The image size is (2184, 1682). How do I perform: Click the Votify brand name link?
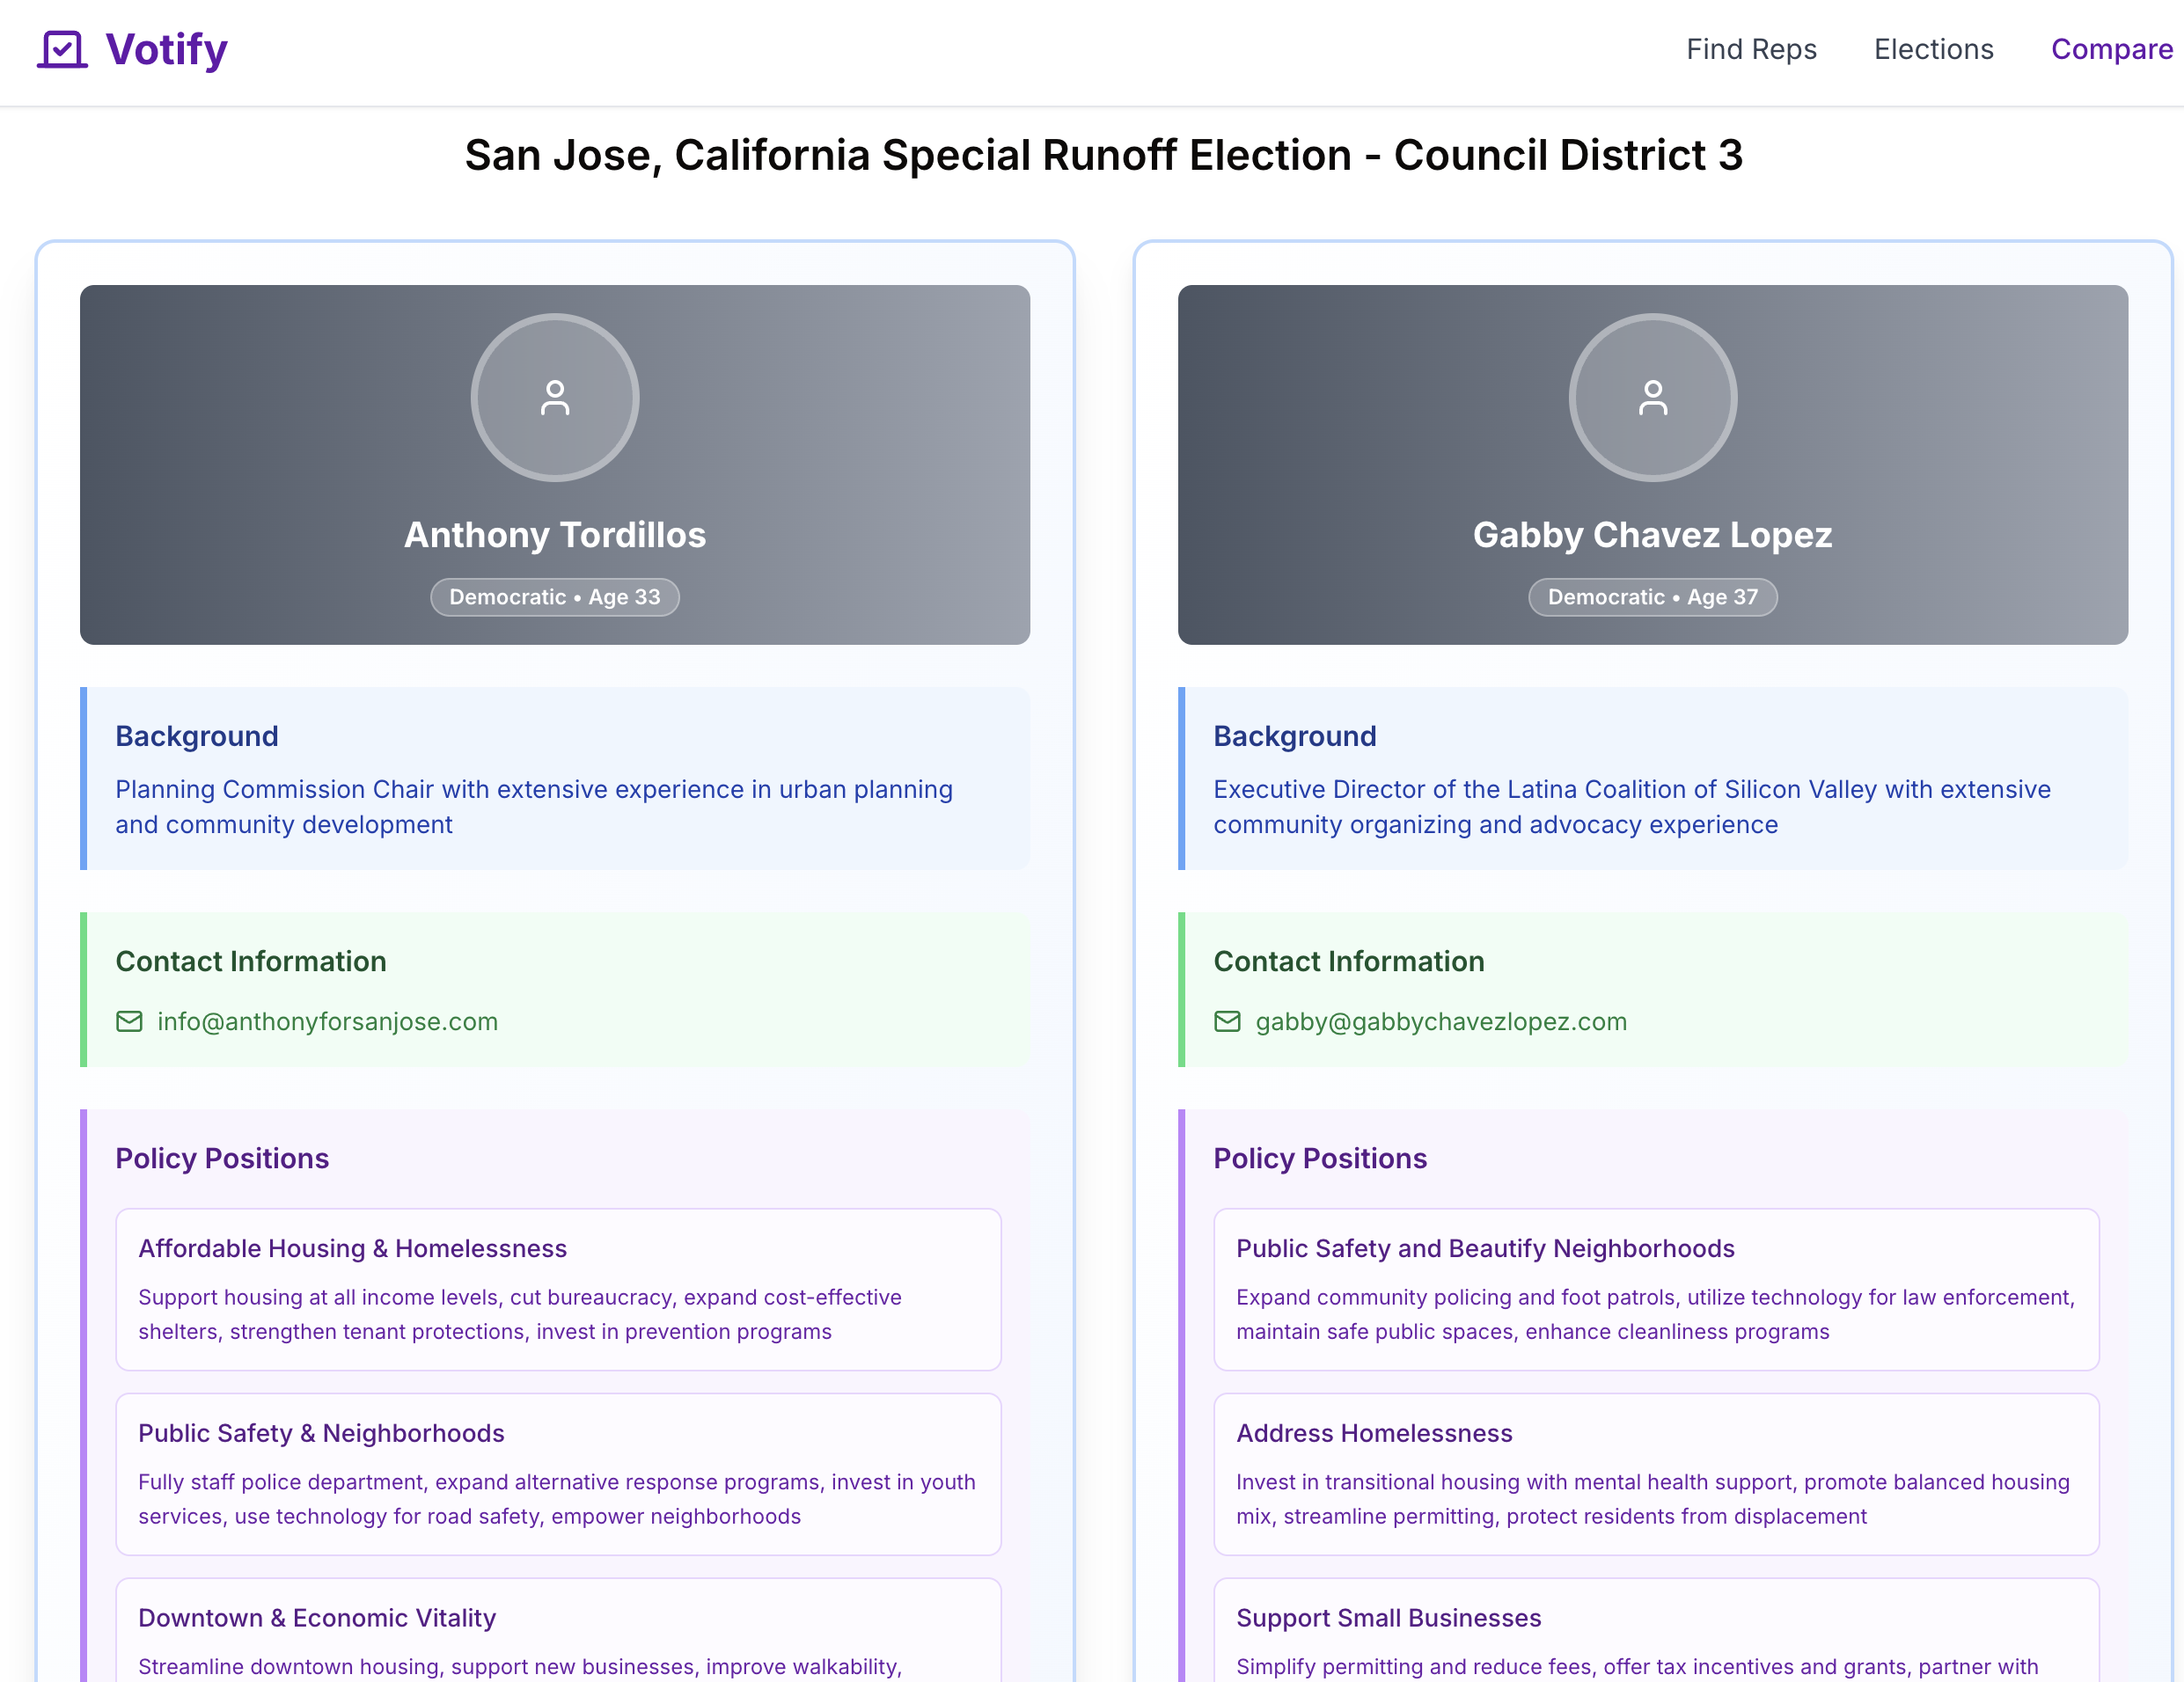(x=167, y=49)
